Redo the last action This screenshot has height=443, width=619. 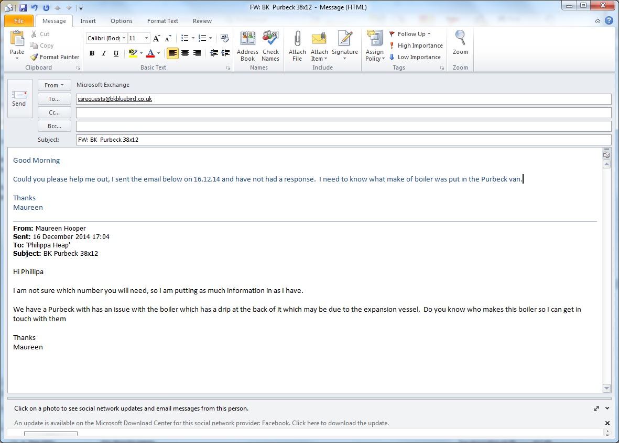pyautogui.click(x=46, y=7)
